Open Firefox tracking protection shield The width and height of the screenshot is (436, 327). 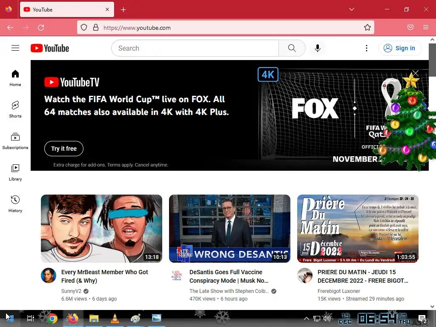tap(84, 28)
